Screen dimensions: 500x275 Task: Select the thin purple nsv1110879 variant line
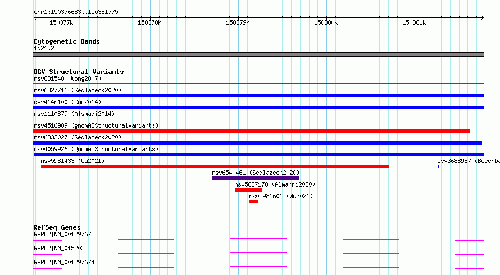258,119
